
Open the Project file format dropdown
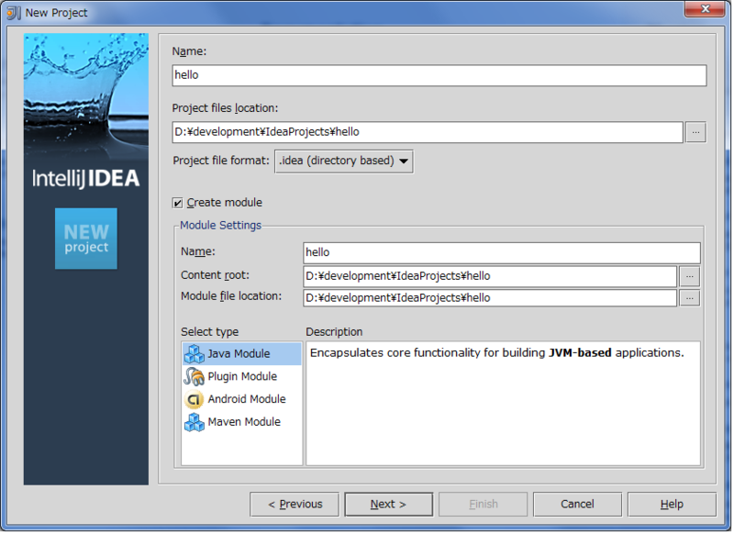344,161
